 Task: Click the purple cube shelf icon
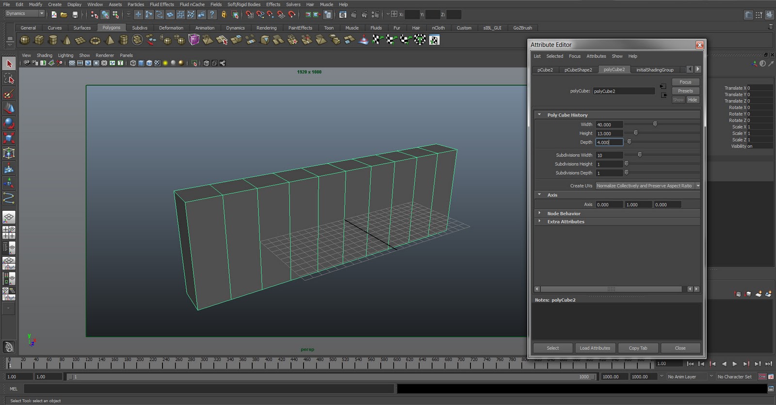(194, 40)
